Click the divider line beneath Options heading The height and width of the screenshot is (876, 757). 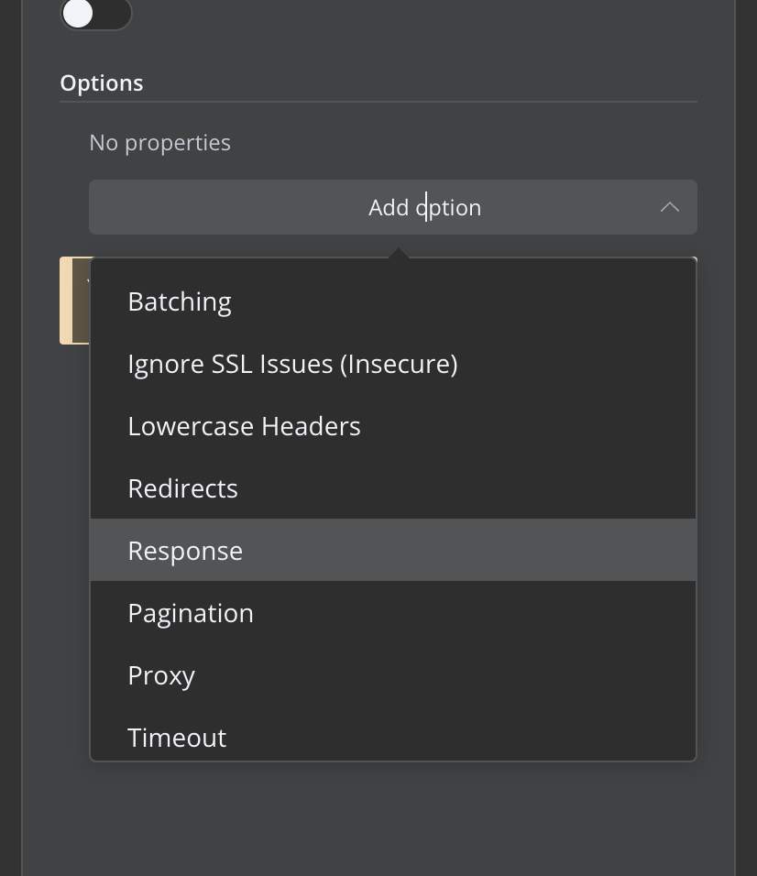(x=378, y=102)
